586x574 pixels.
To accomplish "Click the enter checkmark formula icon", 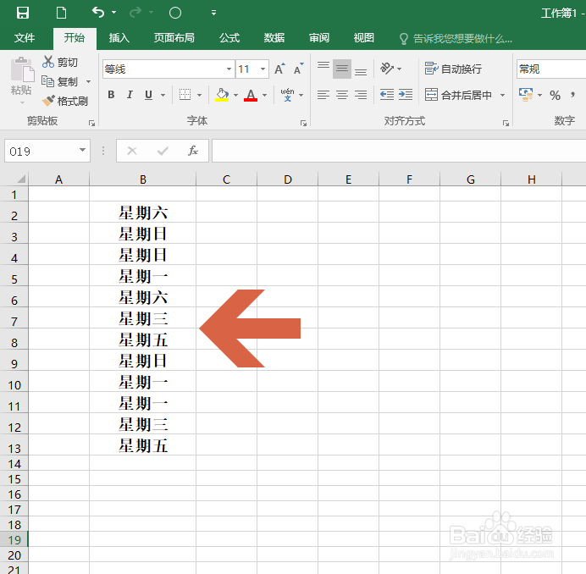I will pos(163,151).
